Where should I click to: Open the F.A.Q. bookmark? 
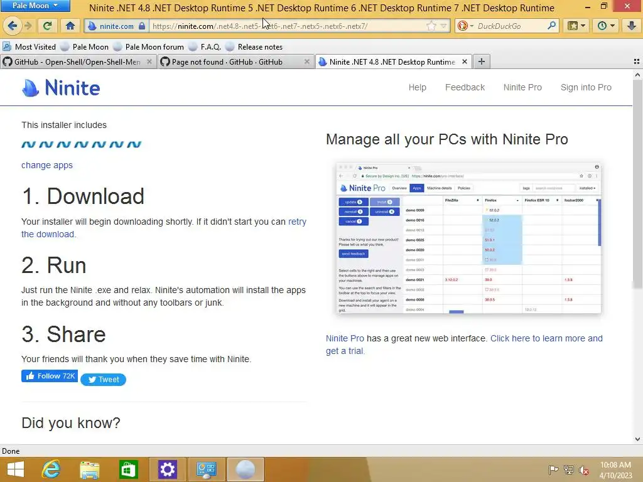coord(205,46)
